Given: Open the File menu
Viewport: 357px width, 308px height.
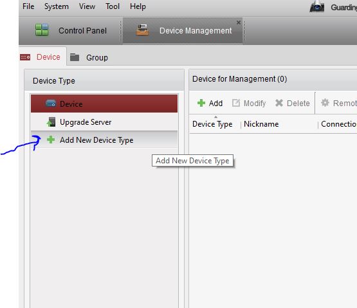Looking at the screenshot, I should (x=28, y=6).
